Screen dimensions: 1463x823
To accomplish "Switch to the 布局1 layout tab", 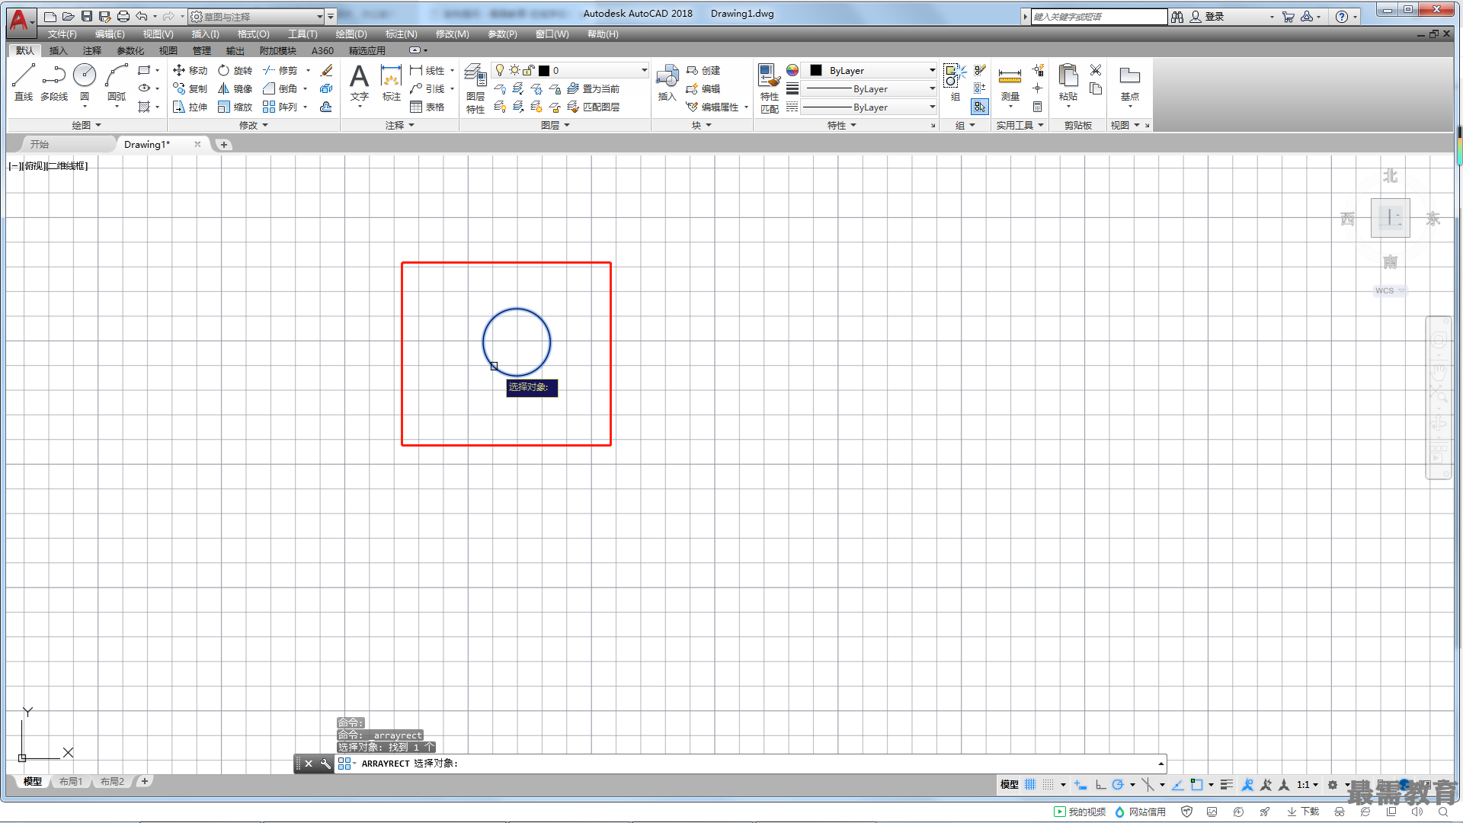I will pos(71,781).
